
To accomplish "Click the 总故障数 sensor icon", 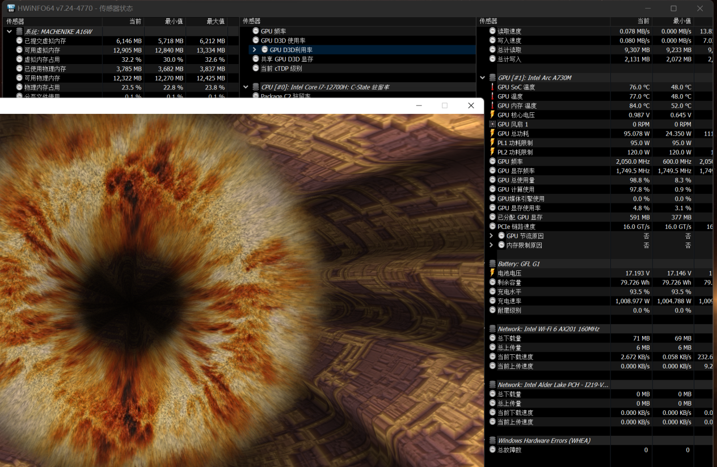I will click(x=492, y=450).
